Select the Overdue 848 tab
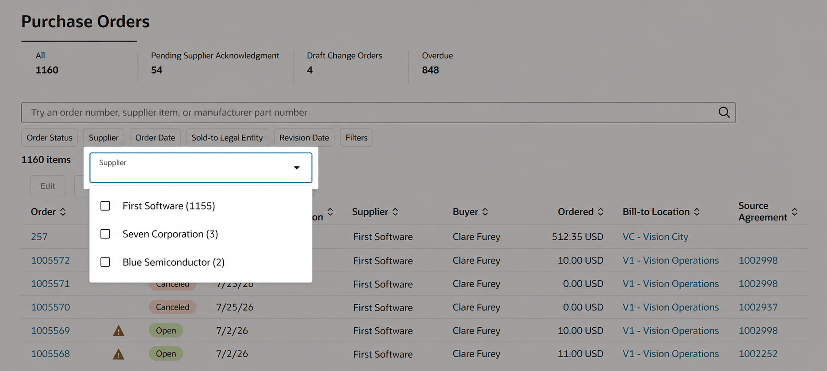 [x=437, y=63]
